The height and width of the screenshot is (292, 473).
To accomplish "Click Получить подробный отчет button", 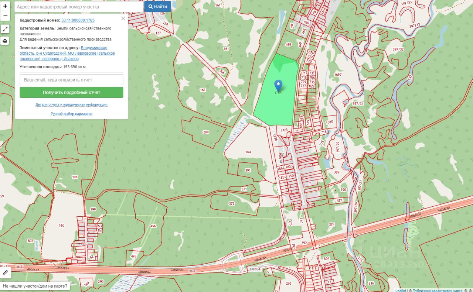I will click(71, 92).
